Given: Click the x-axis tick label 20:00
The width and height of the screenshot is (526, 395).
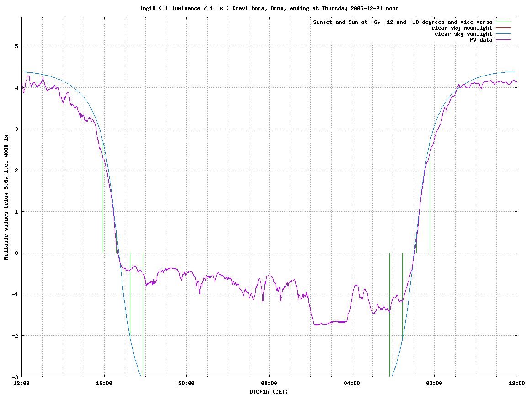Looking at the screenshot, I should click(186, 383).
